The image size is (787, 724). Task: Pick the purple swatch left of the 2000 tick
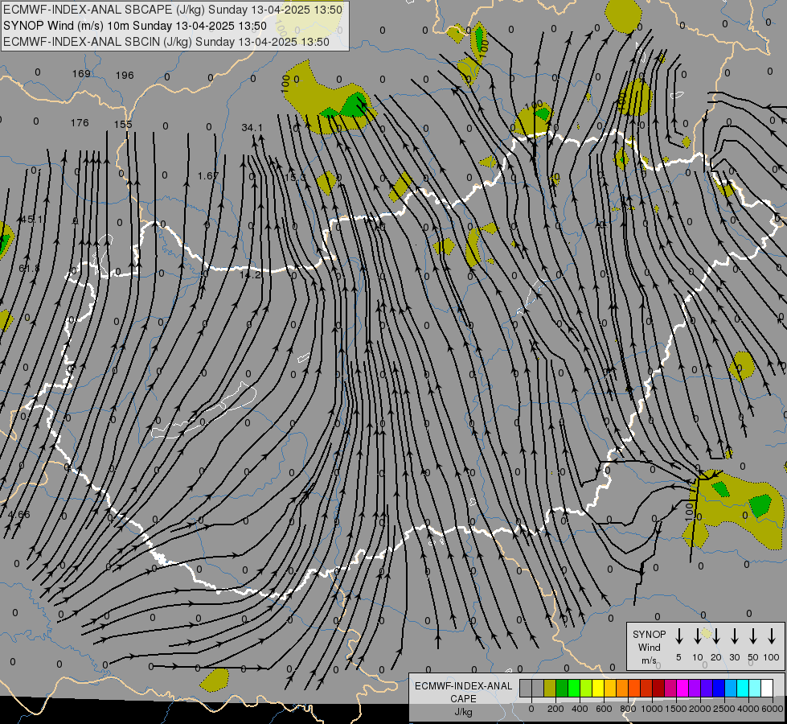[x=694, y=689]
